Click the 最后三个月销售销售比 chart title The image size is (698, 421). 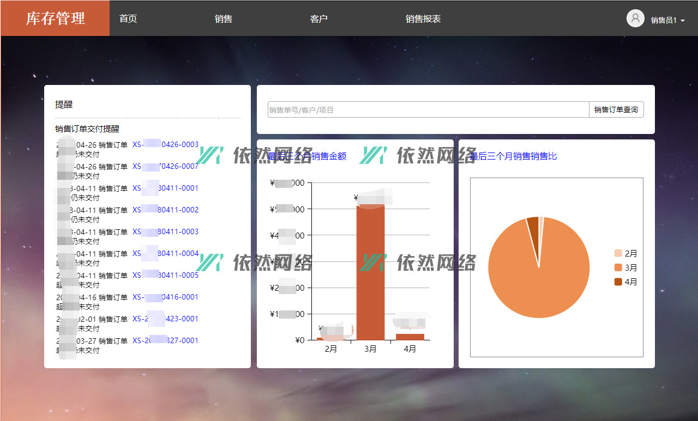pos(513,156)
